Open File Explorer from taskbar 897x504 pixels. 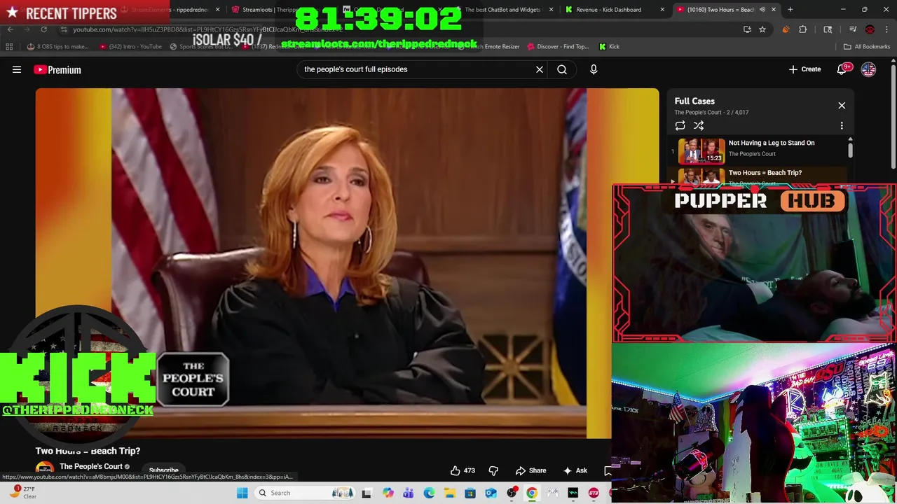[x=450, y=493]
